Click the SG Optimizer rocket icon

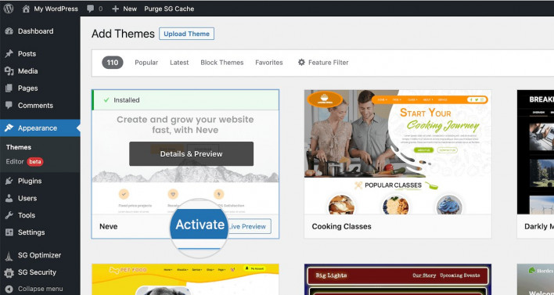[9, 255]
